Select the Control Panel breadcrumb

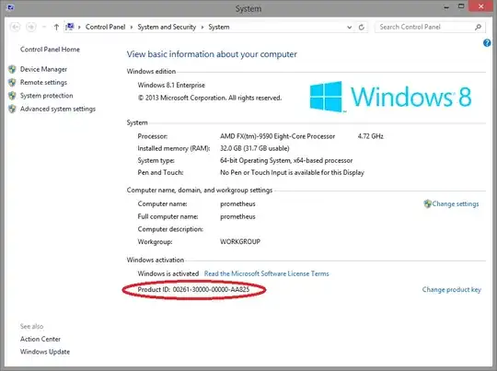click(x=105, y=27)
